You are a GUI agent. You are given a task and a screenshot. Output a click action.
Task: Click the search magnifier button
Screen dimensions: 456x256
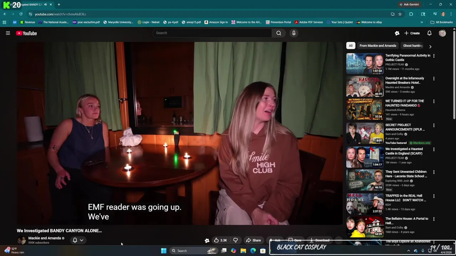pos(279,33)
